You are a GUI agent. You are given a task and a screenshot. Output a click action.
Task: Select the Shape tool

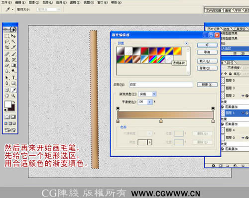click(13, 83)
